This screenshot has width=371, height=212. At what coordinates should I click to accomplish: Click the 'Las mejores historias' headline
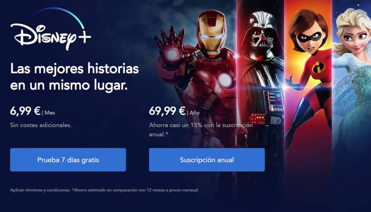(x=75, y=77)
